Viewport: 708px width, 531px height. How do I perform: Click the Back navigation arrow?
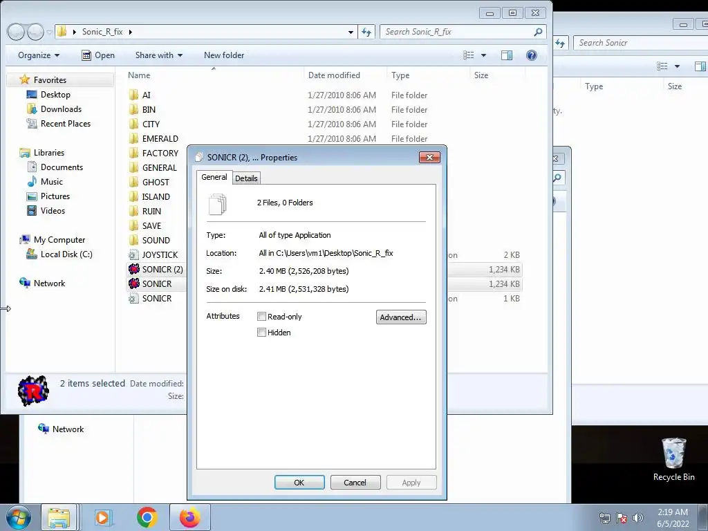(x=16, y=32)
